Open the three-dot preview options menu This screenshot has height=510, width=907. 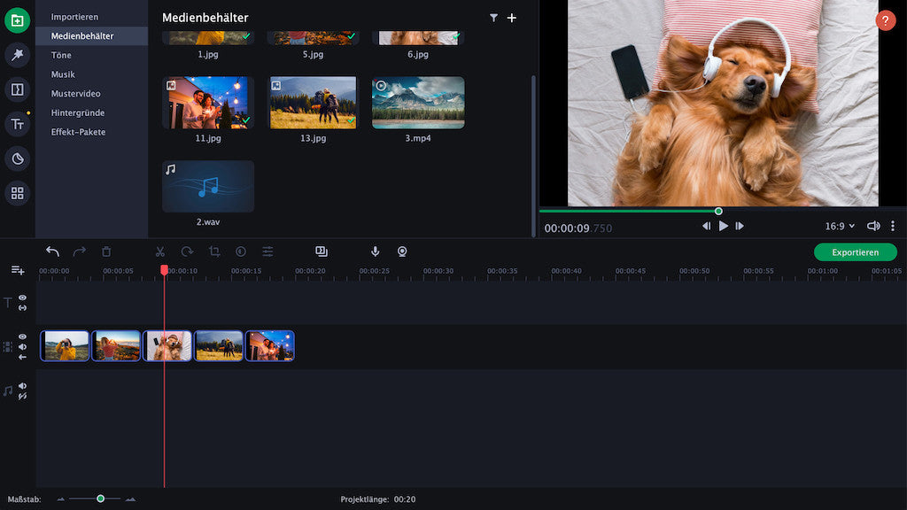click(893, 227)
